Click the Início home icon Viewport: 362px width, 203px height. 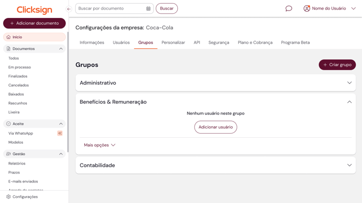coord(8,37)
